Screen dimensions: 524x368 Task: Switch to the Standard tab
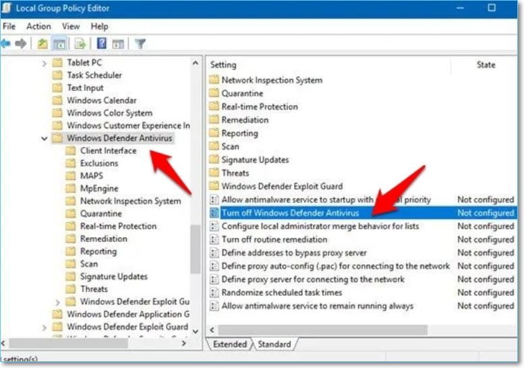click(x=274, y=344)
